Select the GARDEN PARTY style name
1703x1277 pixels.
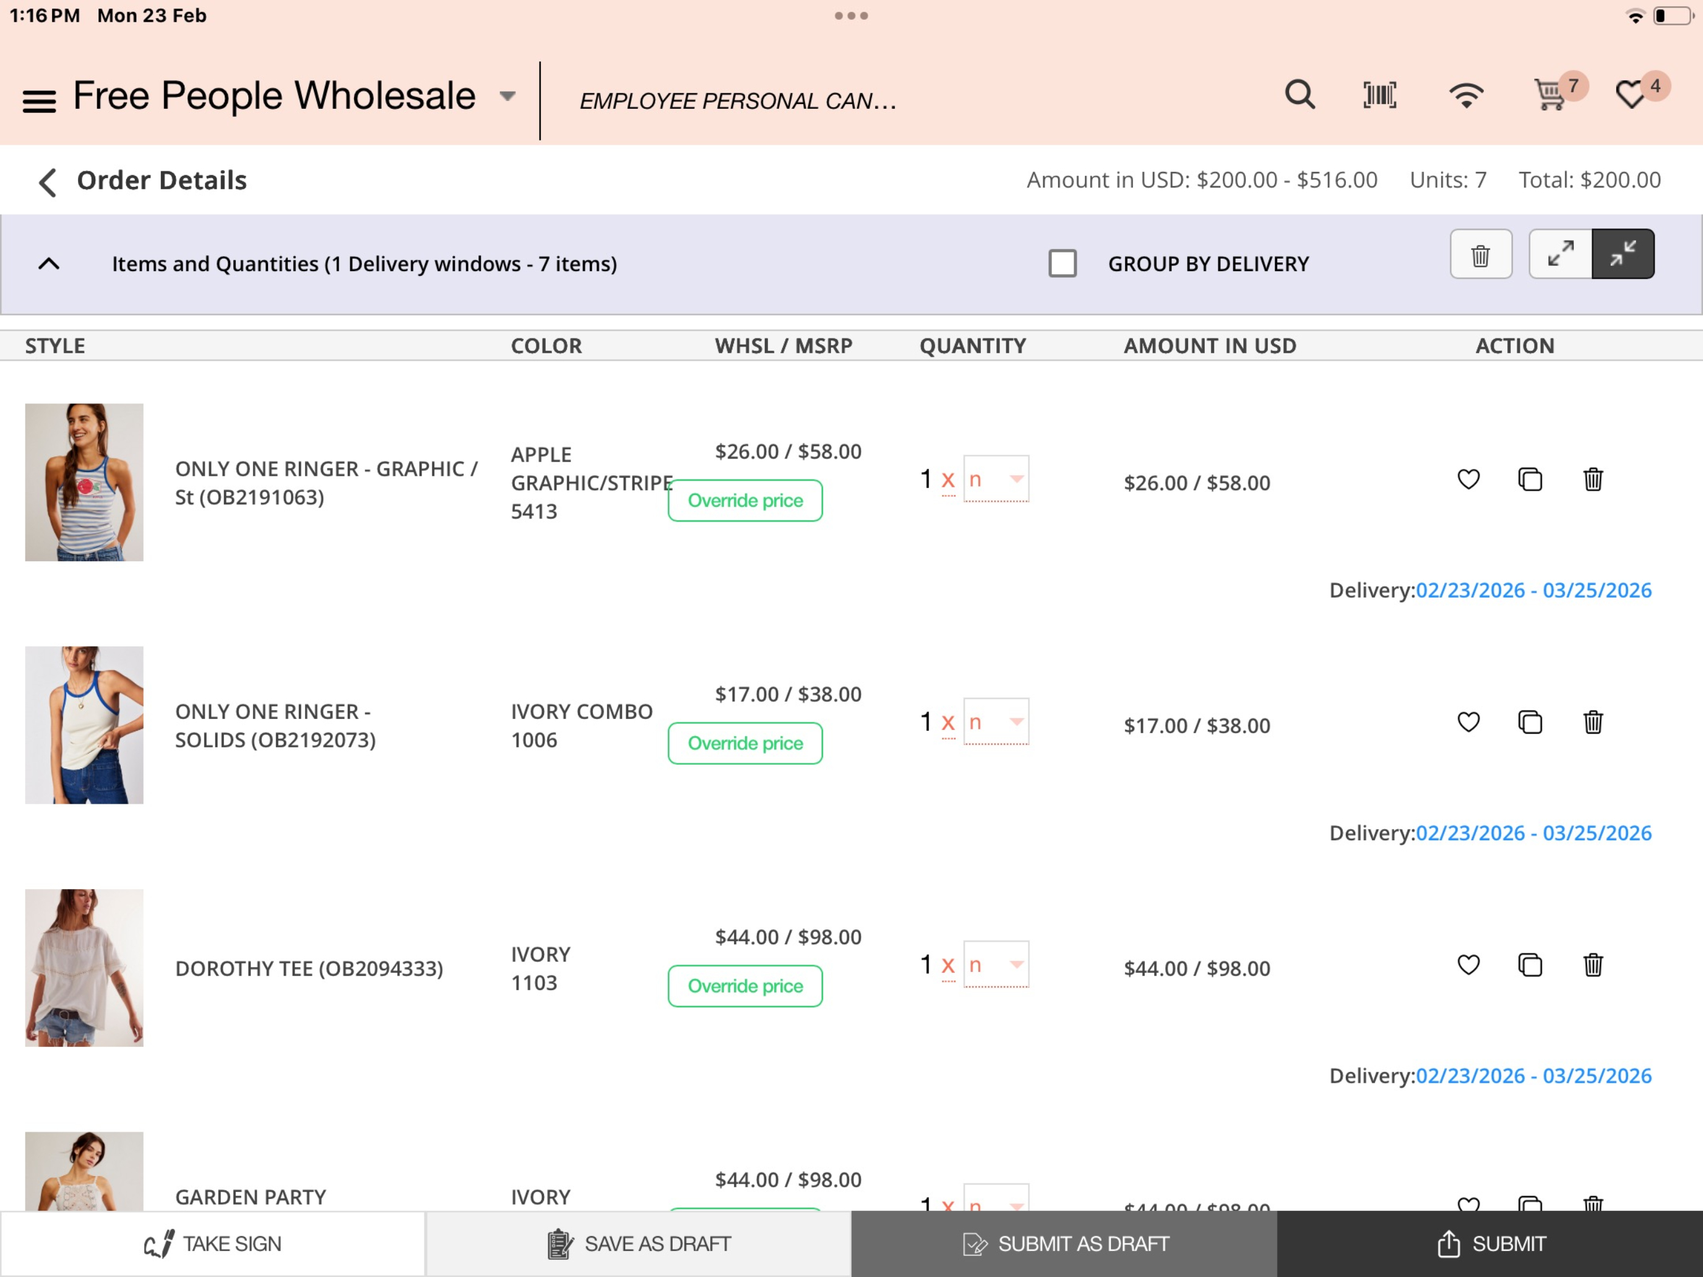point(250,1197)
